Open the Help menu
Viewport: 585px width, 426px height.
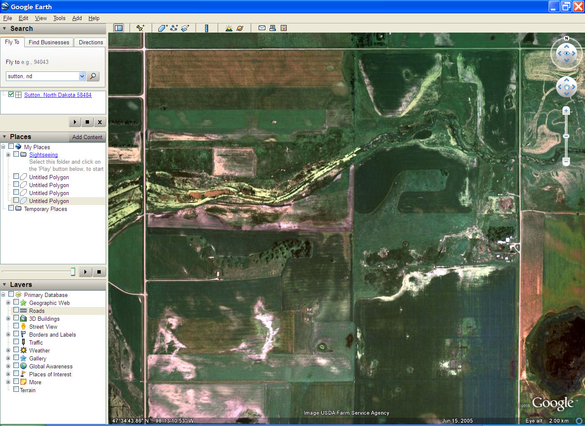tap(94, 18)
